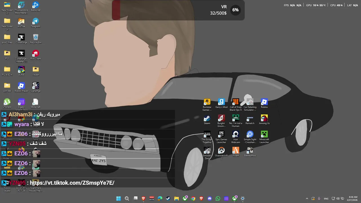Open Xbox app with badge 4
The width and height of the screenshot is (361, 203).
(x=235, y=198)
